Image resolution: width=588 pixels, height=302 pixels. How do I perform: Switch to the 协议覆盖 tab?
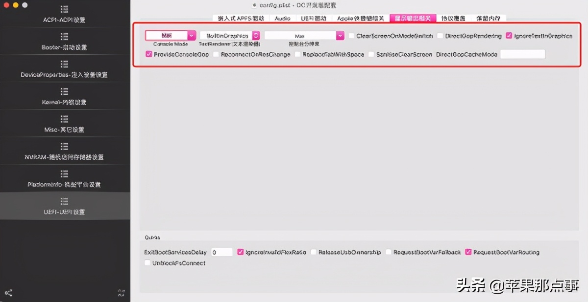pyautogui.click(x=453, y=18)
